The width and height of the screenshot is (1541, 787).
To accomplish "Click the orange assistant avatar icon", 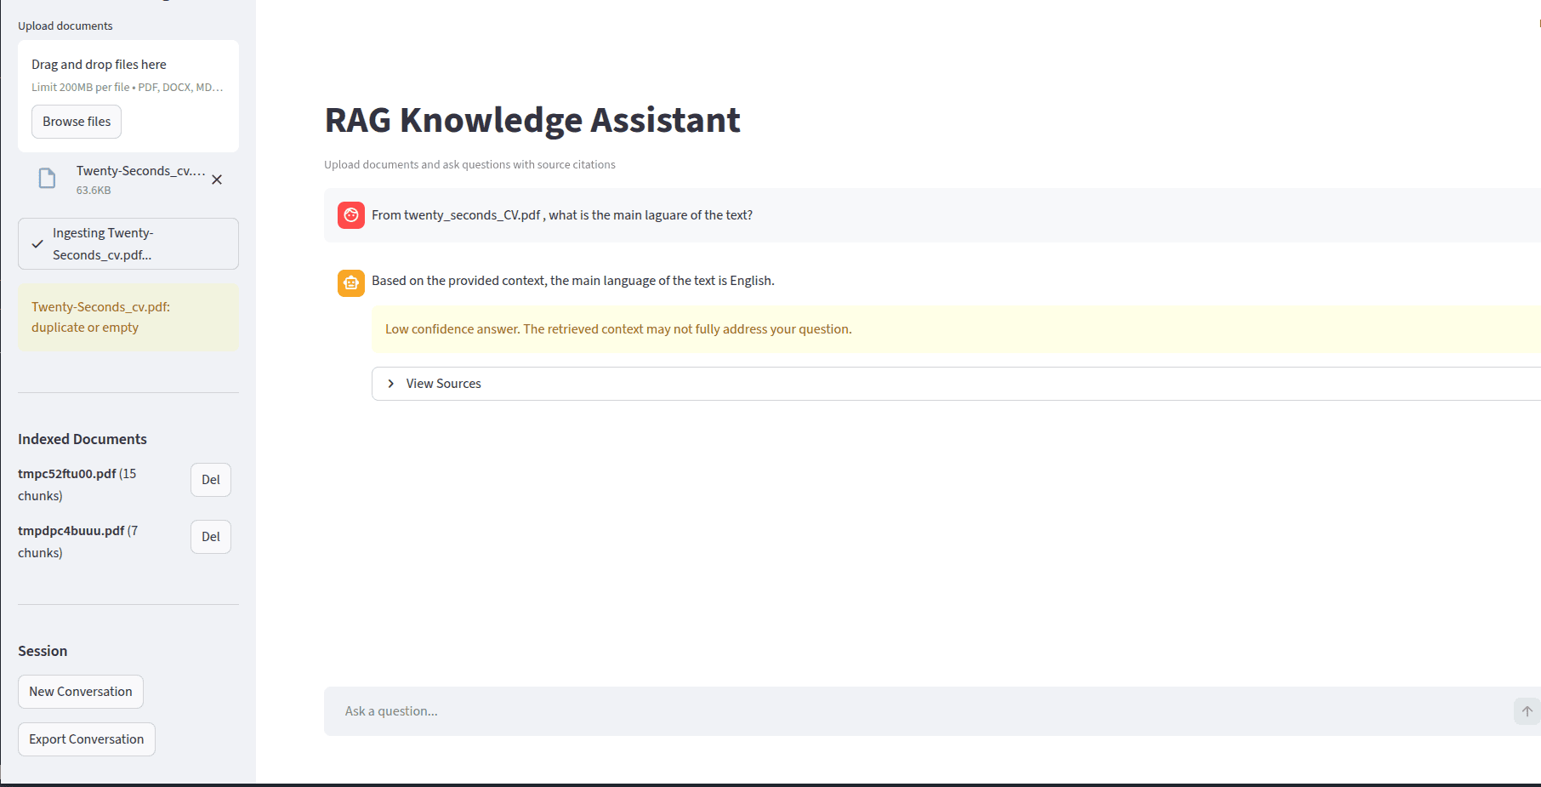I will [x=350, y=282].
